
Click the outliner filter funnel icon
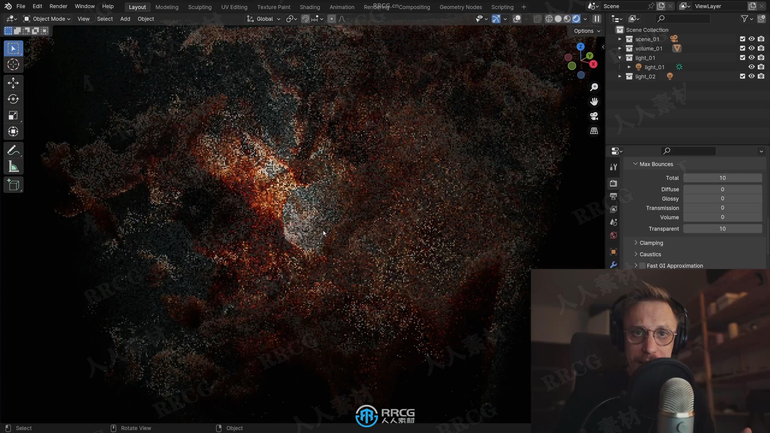coord(744,19)
